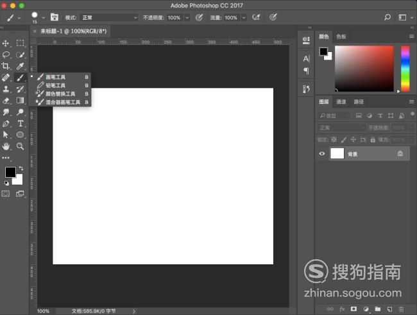
Task: Select the Healing Brush tool
Action: pyautogui.click(x=6, y=78)
